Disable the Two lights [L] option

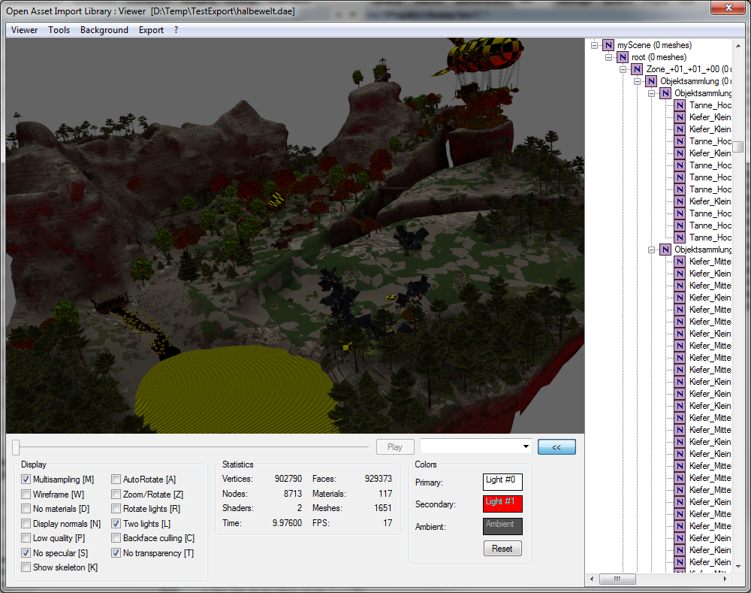116,524
